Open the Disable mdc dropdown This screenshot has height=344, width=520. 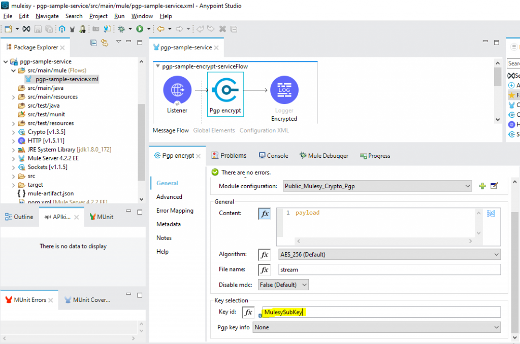click(x=283, y=285)
